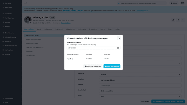187x105 pixels.
Task: Close the Wirksamkeitsdatum dialog with X
Action: (x=119, y=38)
